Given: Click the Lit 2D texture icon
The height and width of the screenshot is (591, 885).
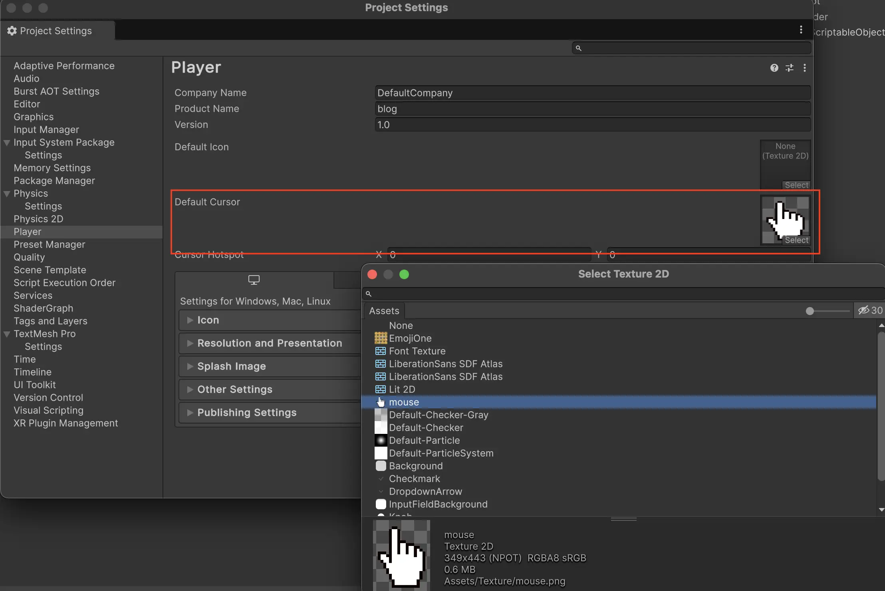Looking at the screenshot, I should coord(381,389).
